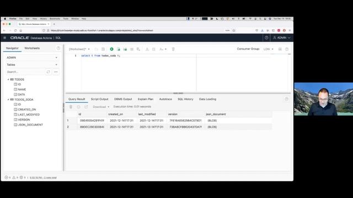The image size is (353, 198).
Task: Open the Data Loading tab
Action: coord(207,99)
